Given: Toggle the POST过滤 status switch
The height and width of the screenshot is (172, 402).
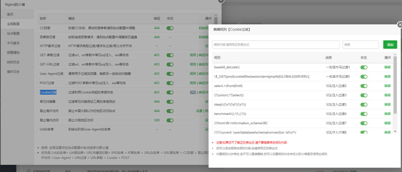Looking at the screenshot, I should pyautogui.click(x=170, y=83).
